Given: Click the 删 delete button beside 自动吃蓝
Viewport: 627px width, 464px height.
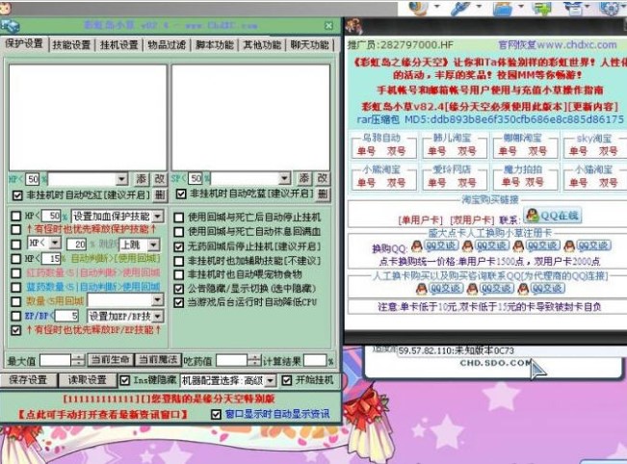Looking at the screenshot, I should tap(323, 194).
